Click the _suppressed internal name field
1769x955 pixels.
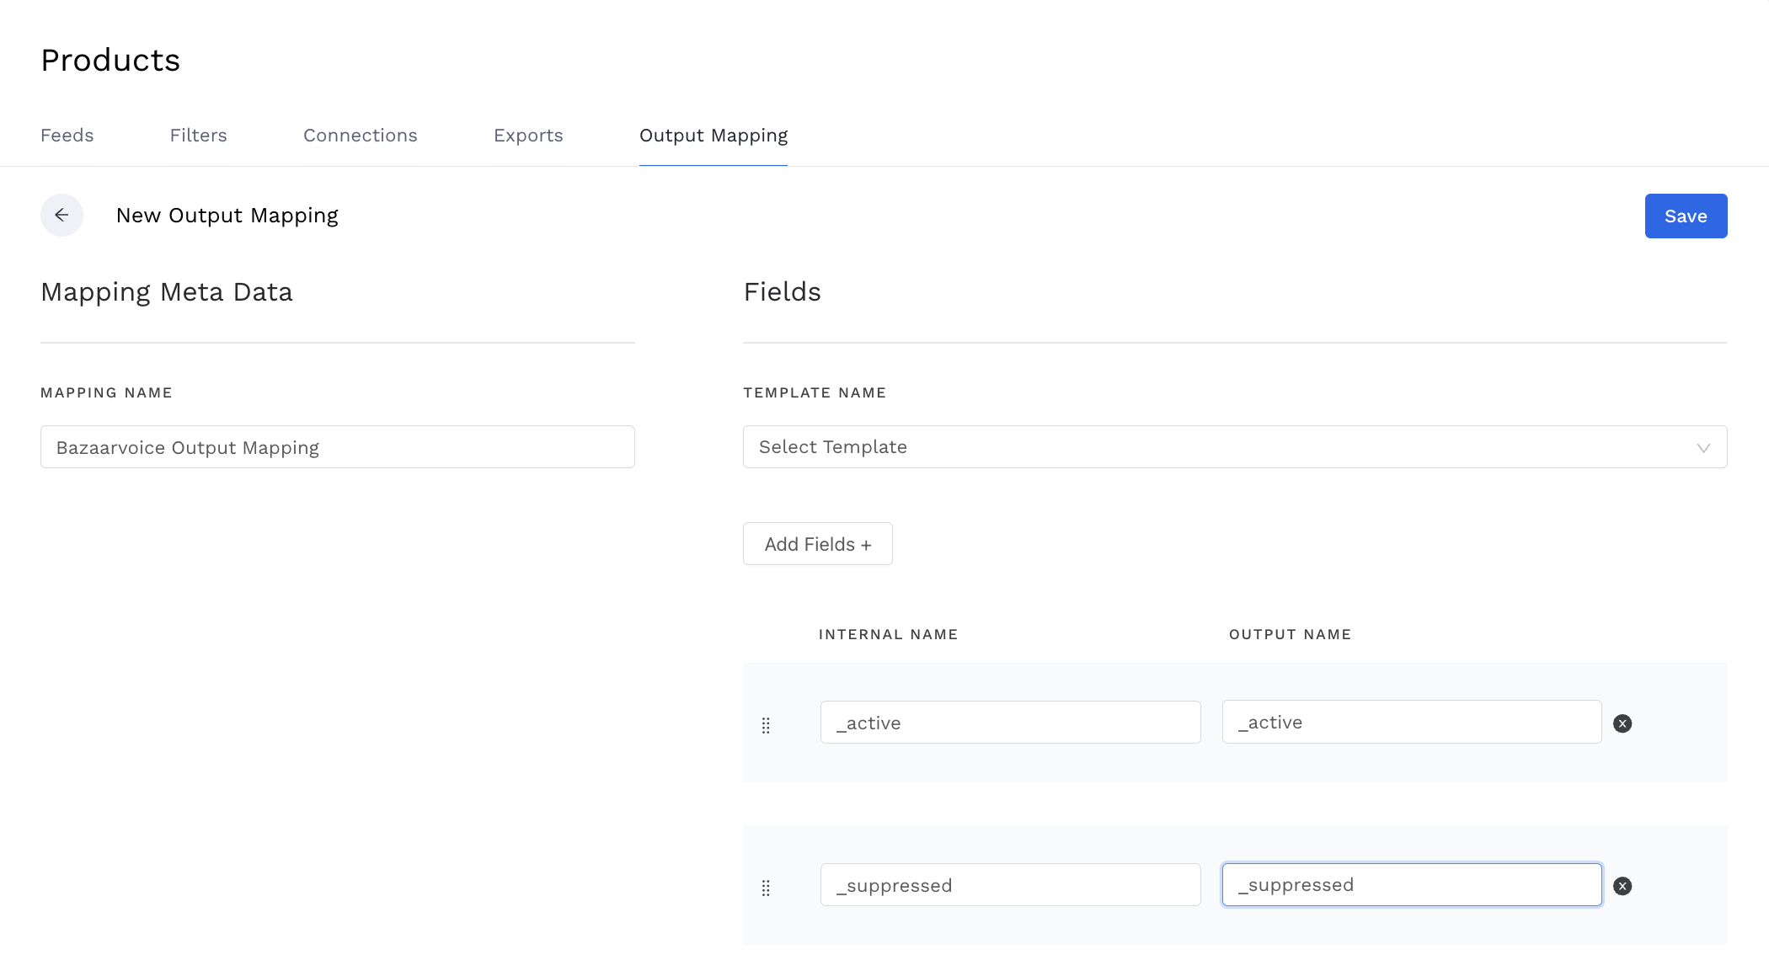[x=1009, y=885]
